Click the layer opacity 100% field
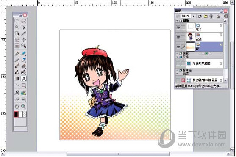Screen dimensions: 236x157 tap(186, 16)
